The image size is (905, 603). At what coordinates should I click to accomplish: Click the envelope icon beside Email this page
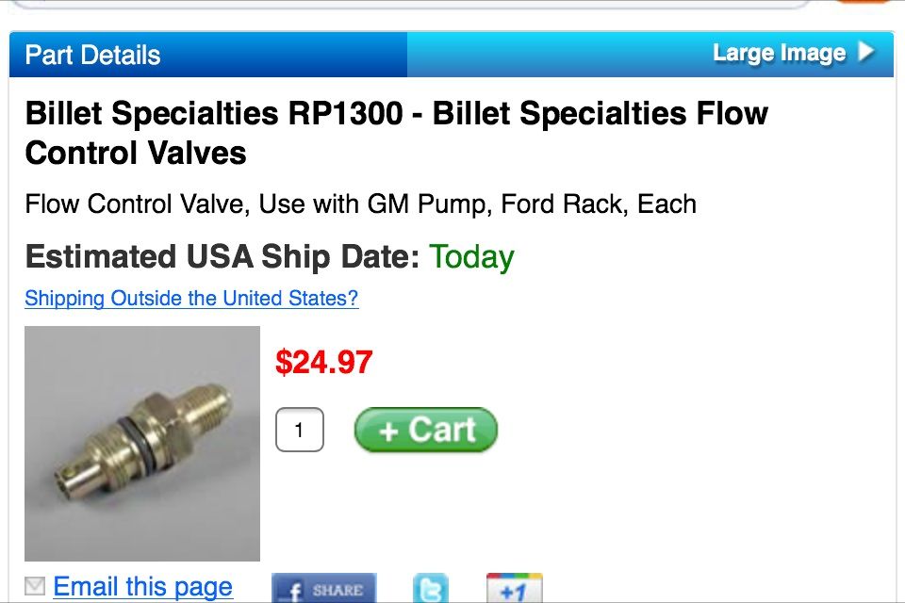35,587
